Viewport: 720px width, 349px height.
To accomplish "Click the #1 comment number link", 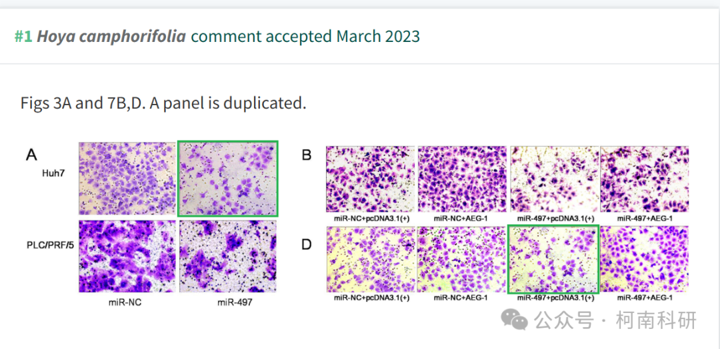I will 23,36.
